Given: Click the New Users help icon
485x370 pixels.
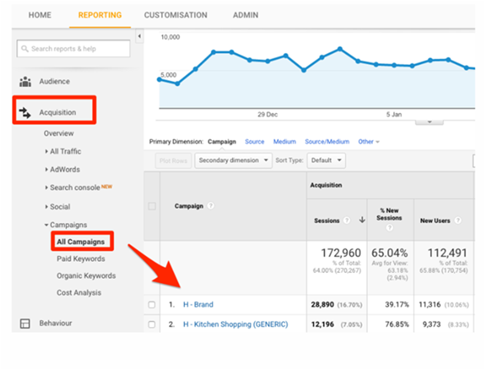Looking at the screenshot, I should pos(457,221).
